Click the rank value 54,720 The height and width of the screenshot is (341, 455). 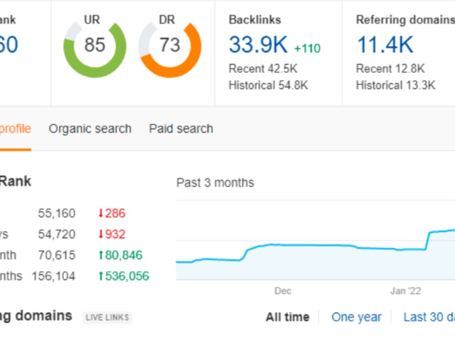57,234
